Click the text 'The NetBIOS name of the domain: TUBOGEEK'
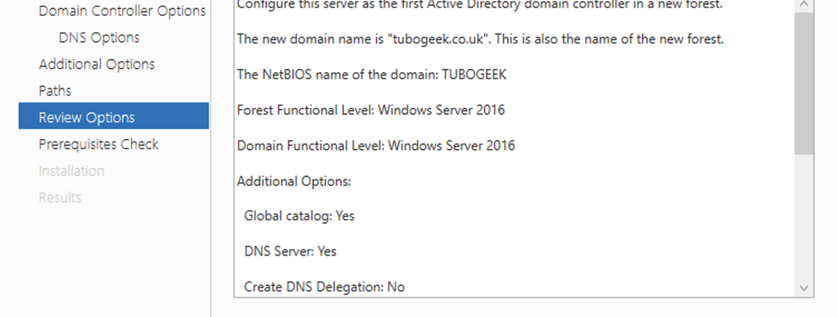 click(x=372, y=75)
